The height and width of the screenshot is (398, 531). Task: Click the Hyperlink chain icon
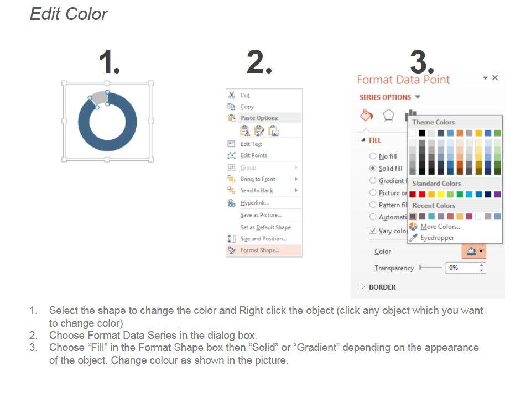(232, 203)
